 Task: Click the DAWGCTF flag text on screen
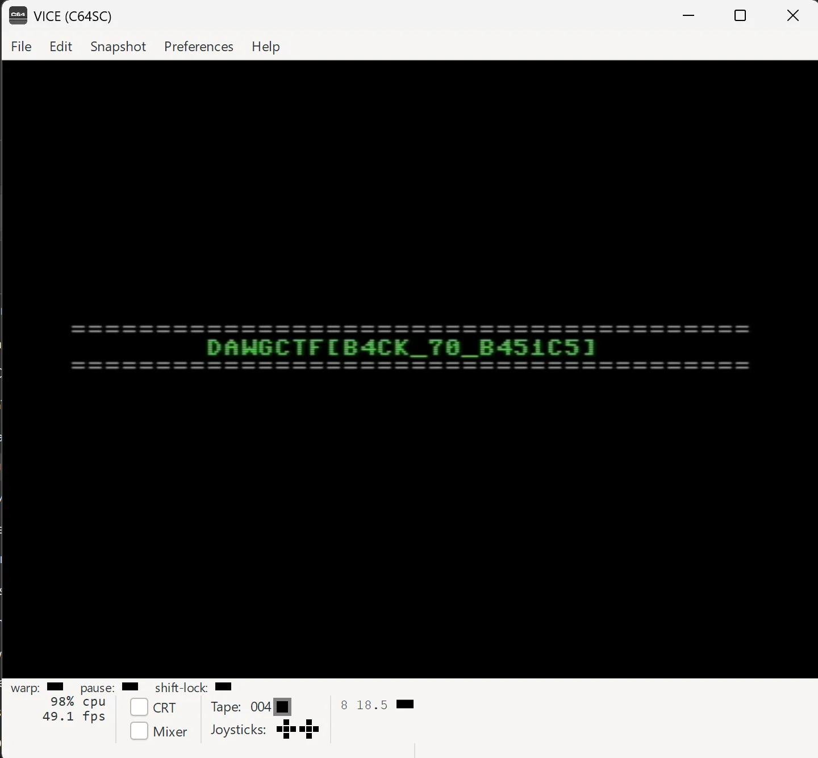tap(401, 347)
